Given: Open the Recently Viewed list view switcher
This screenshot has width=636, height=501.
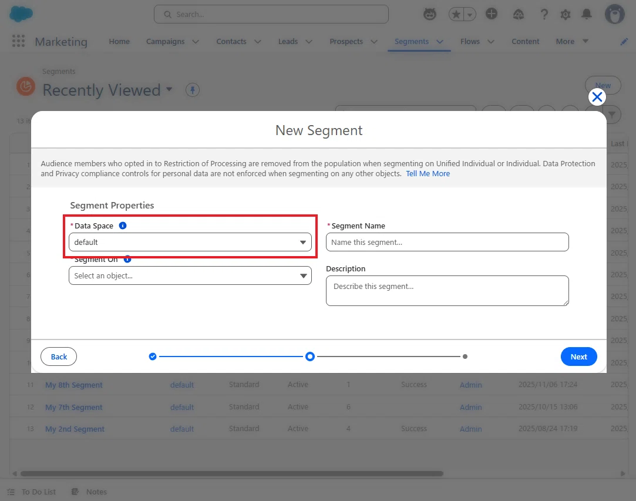Looking at the screenshot, I should 169,89.
